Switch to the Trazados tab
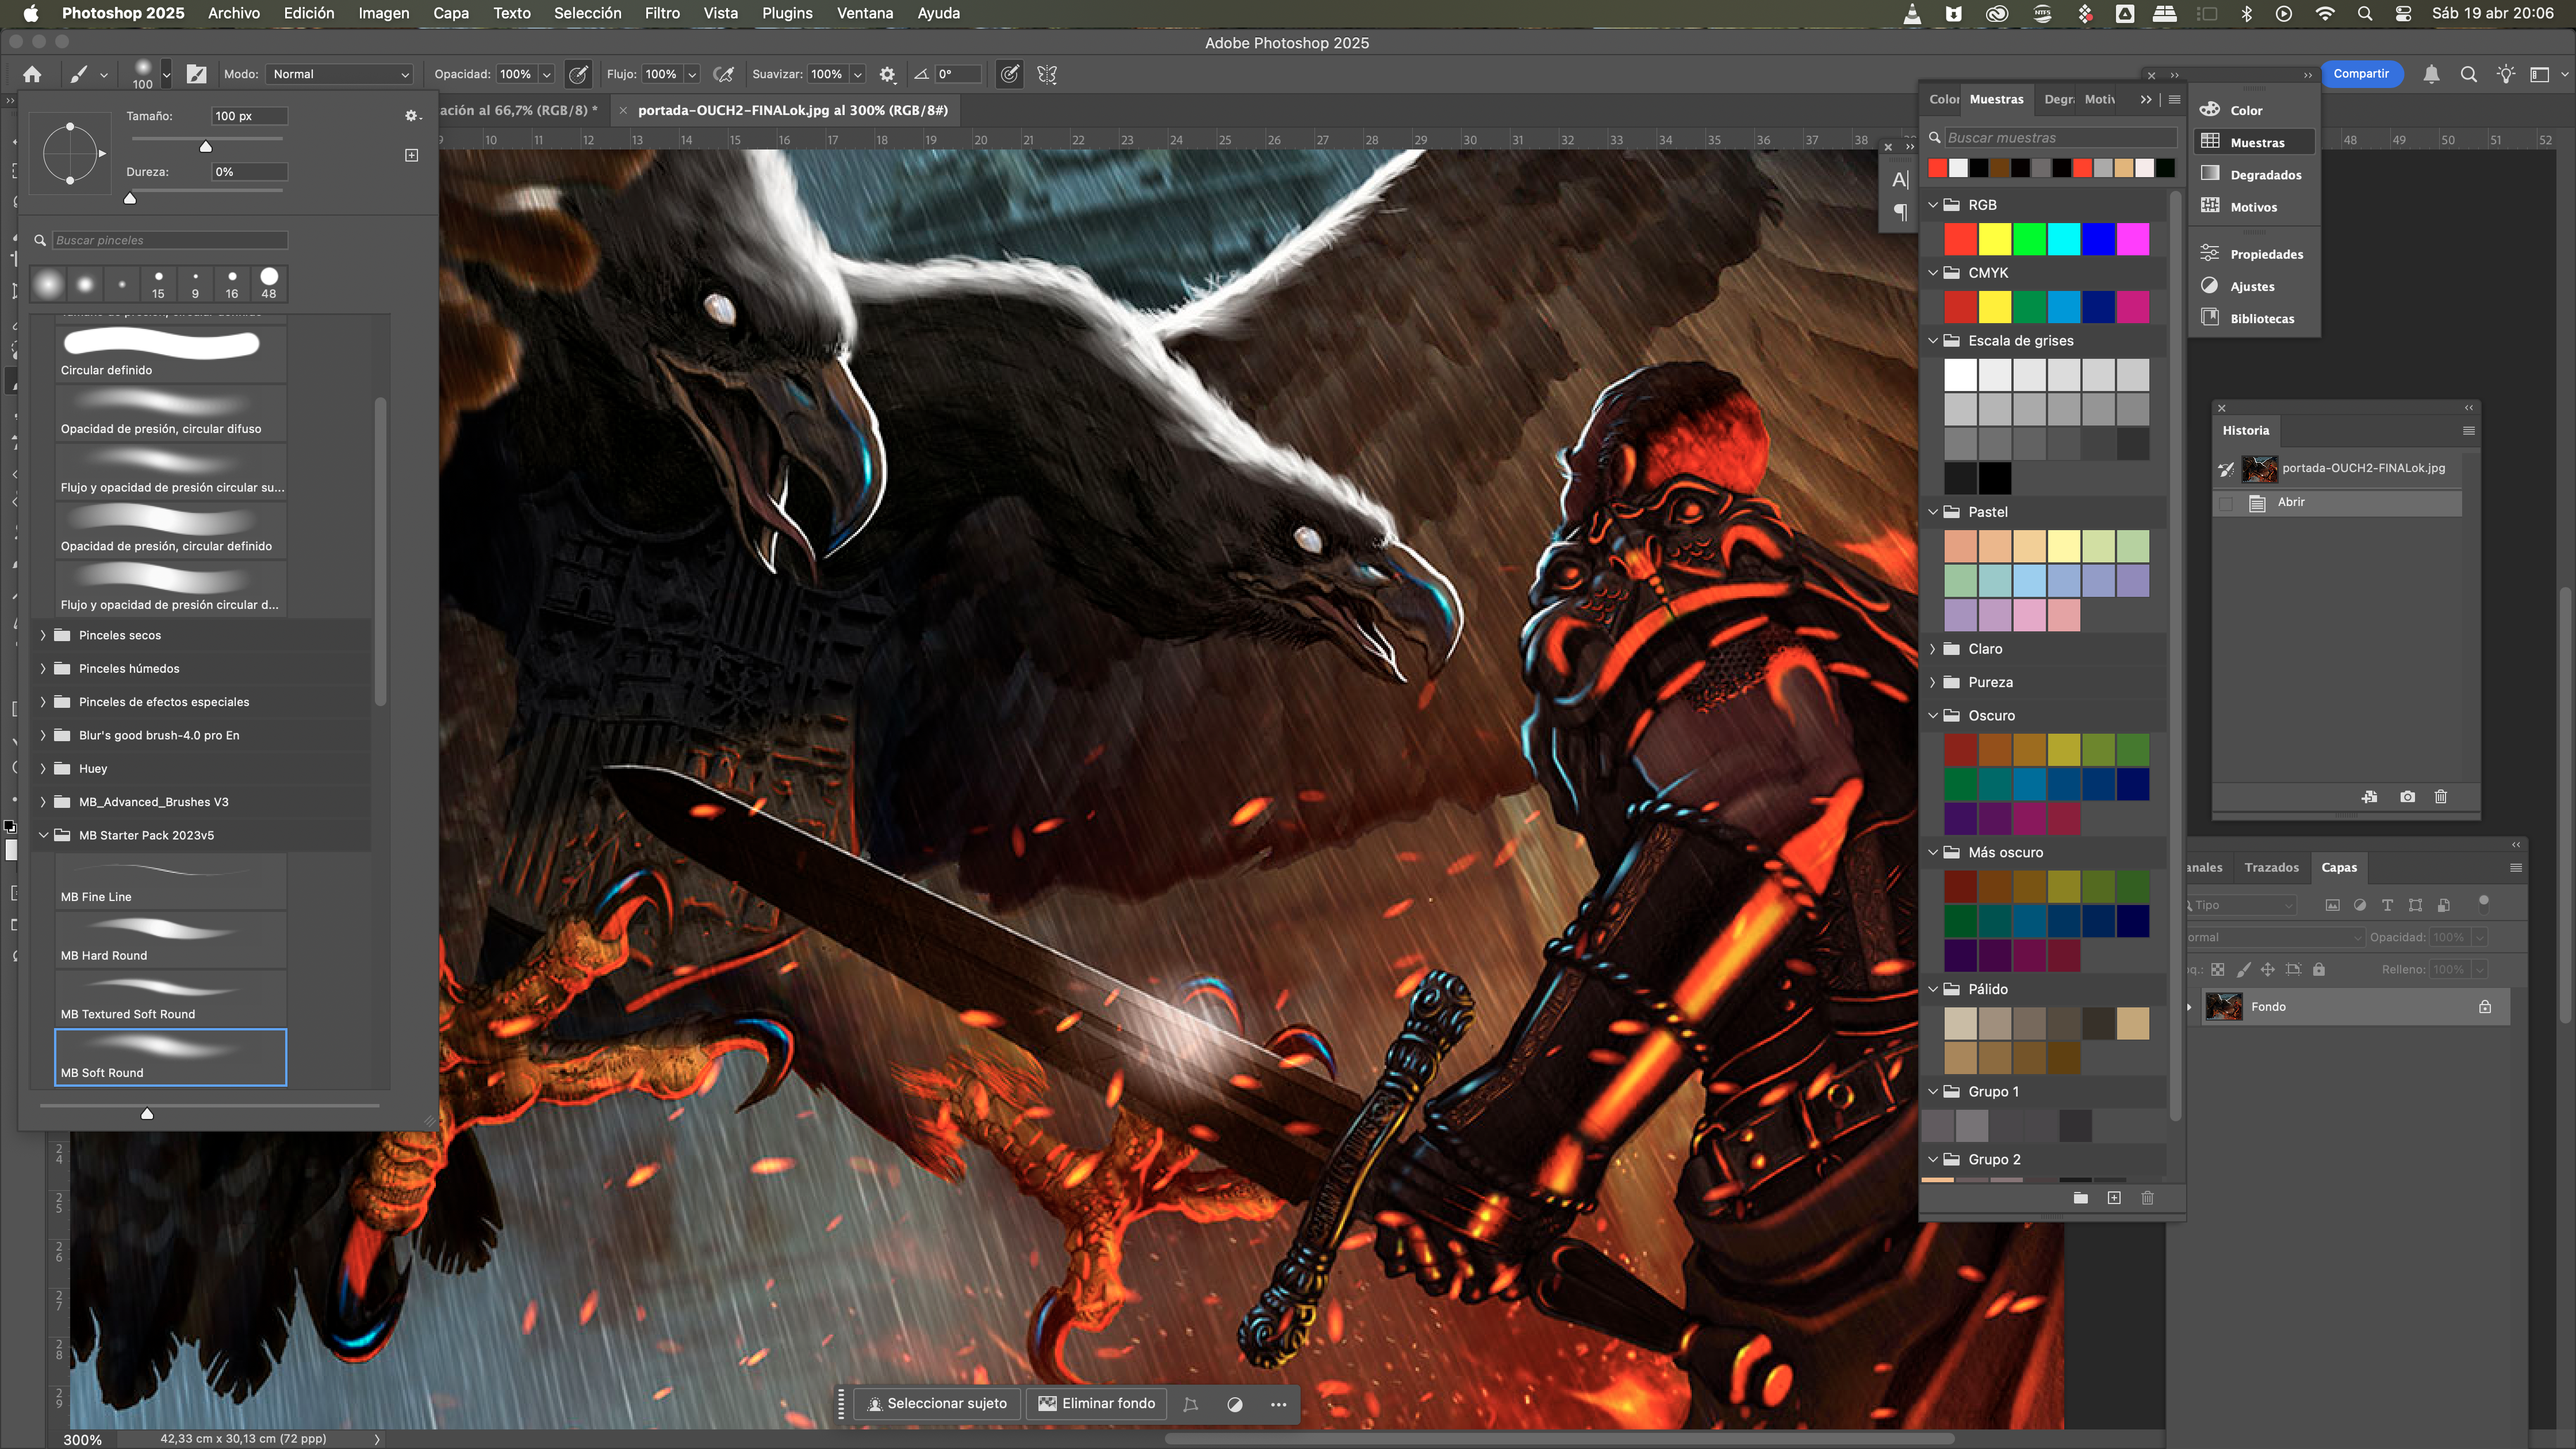Viewport: 2576px width, 1449px height. coord(2271,867)
